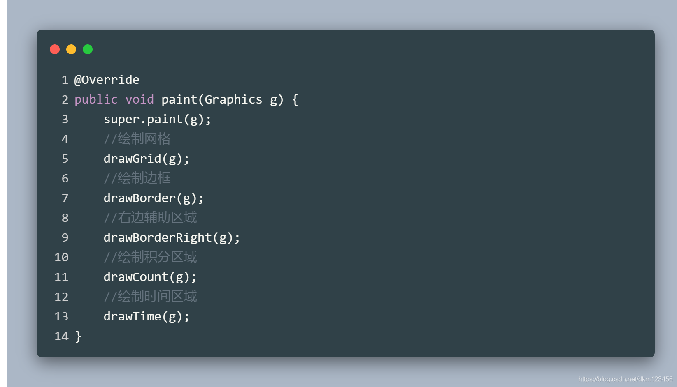Click the //右边辅助区域 comment
This screenshot has width=677, height=387.
[x=150, y=218]
